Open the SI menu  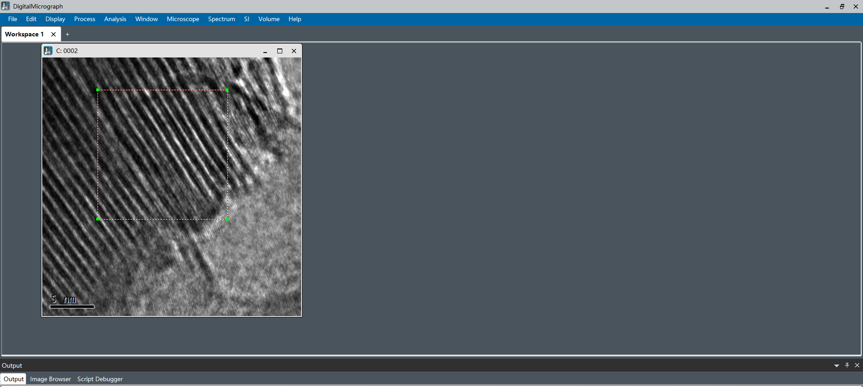[247, 19]
